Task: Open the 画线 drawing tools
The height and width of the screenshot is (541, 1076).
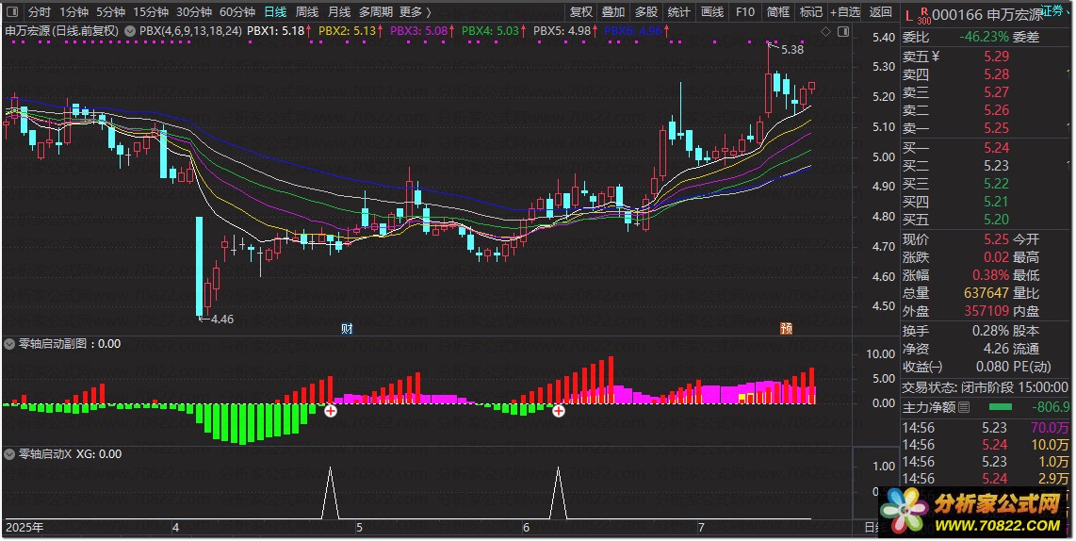Action: pyautogui.click(x=712, y=11)
